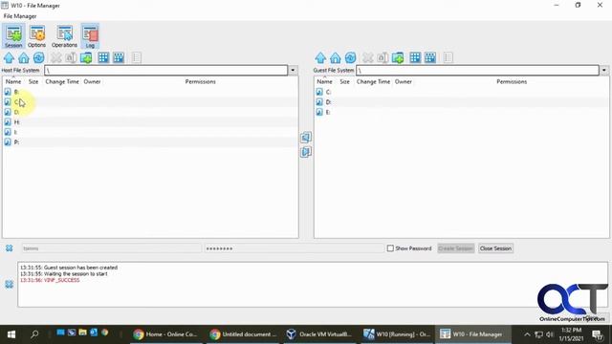The height and width of the screenshot is (344, 612).
Task: Invert selection in guest pane
Action: coord(430,57)
